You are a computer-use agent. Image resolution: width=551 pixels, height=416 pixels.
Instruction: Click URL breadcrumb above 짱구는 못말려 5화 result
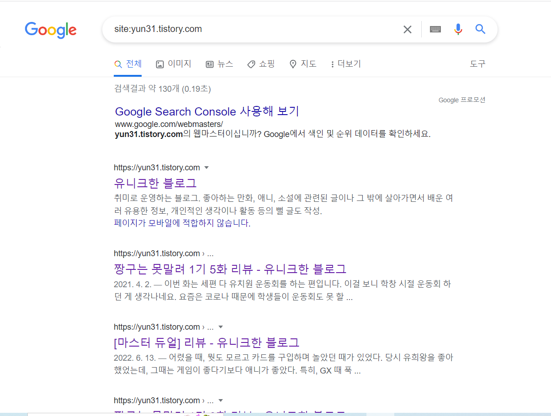click(x=164, y=253)
